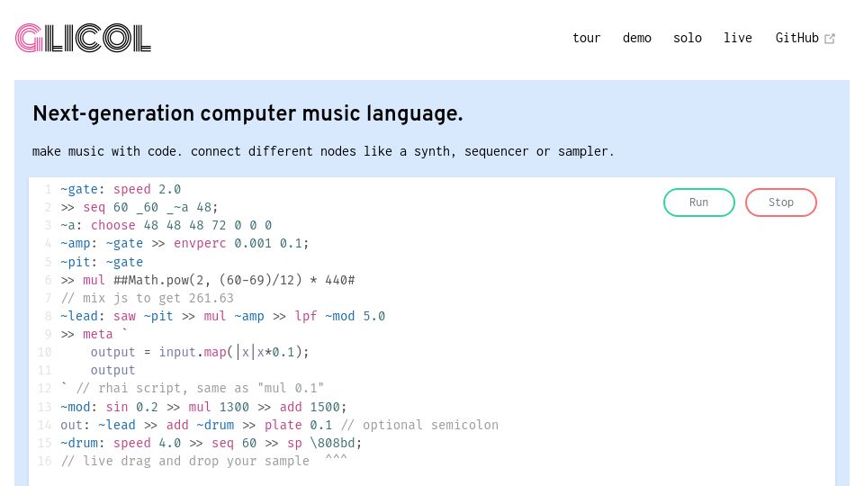
Task: Go to the live page
Action: [738, 38]
